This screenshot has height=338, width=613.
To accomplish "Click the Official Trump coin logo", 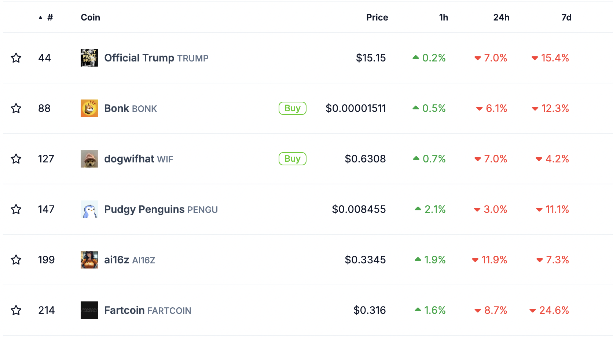I will pos(89,58).
